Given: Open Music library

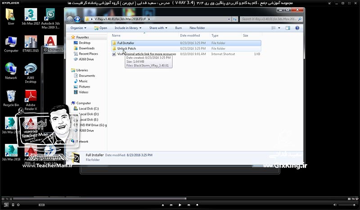Looking at the screenshot, I should tap(81, 81).
